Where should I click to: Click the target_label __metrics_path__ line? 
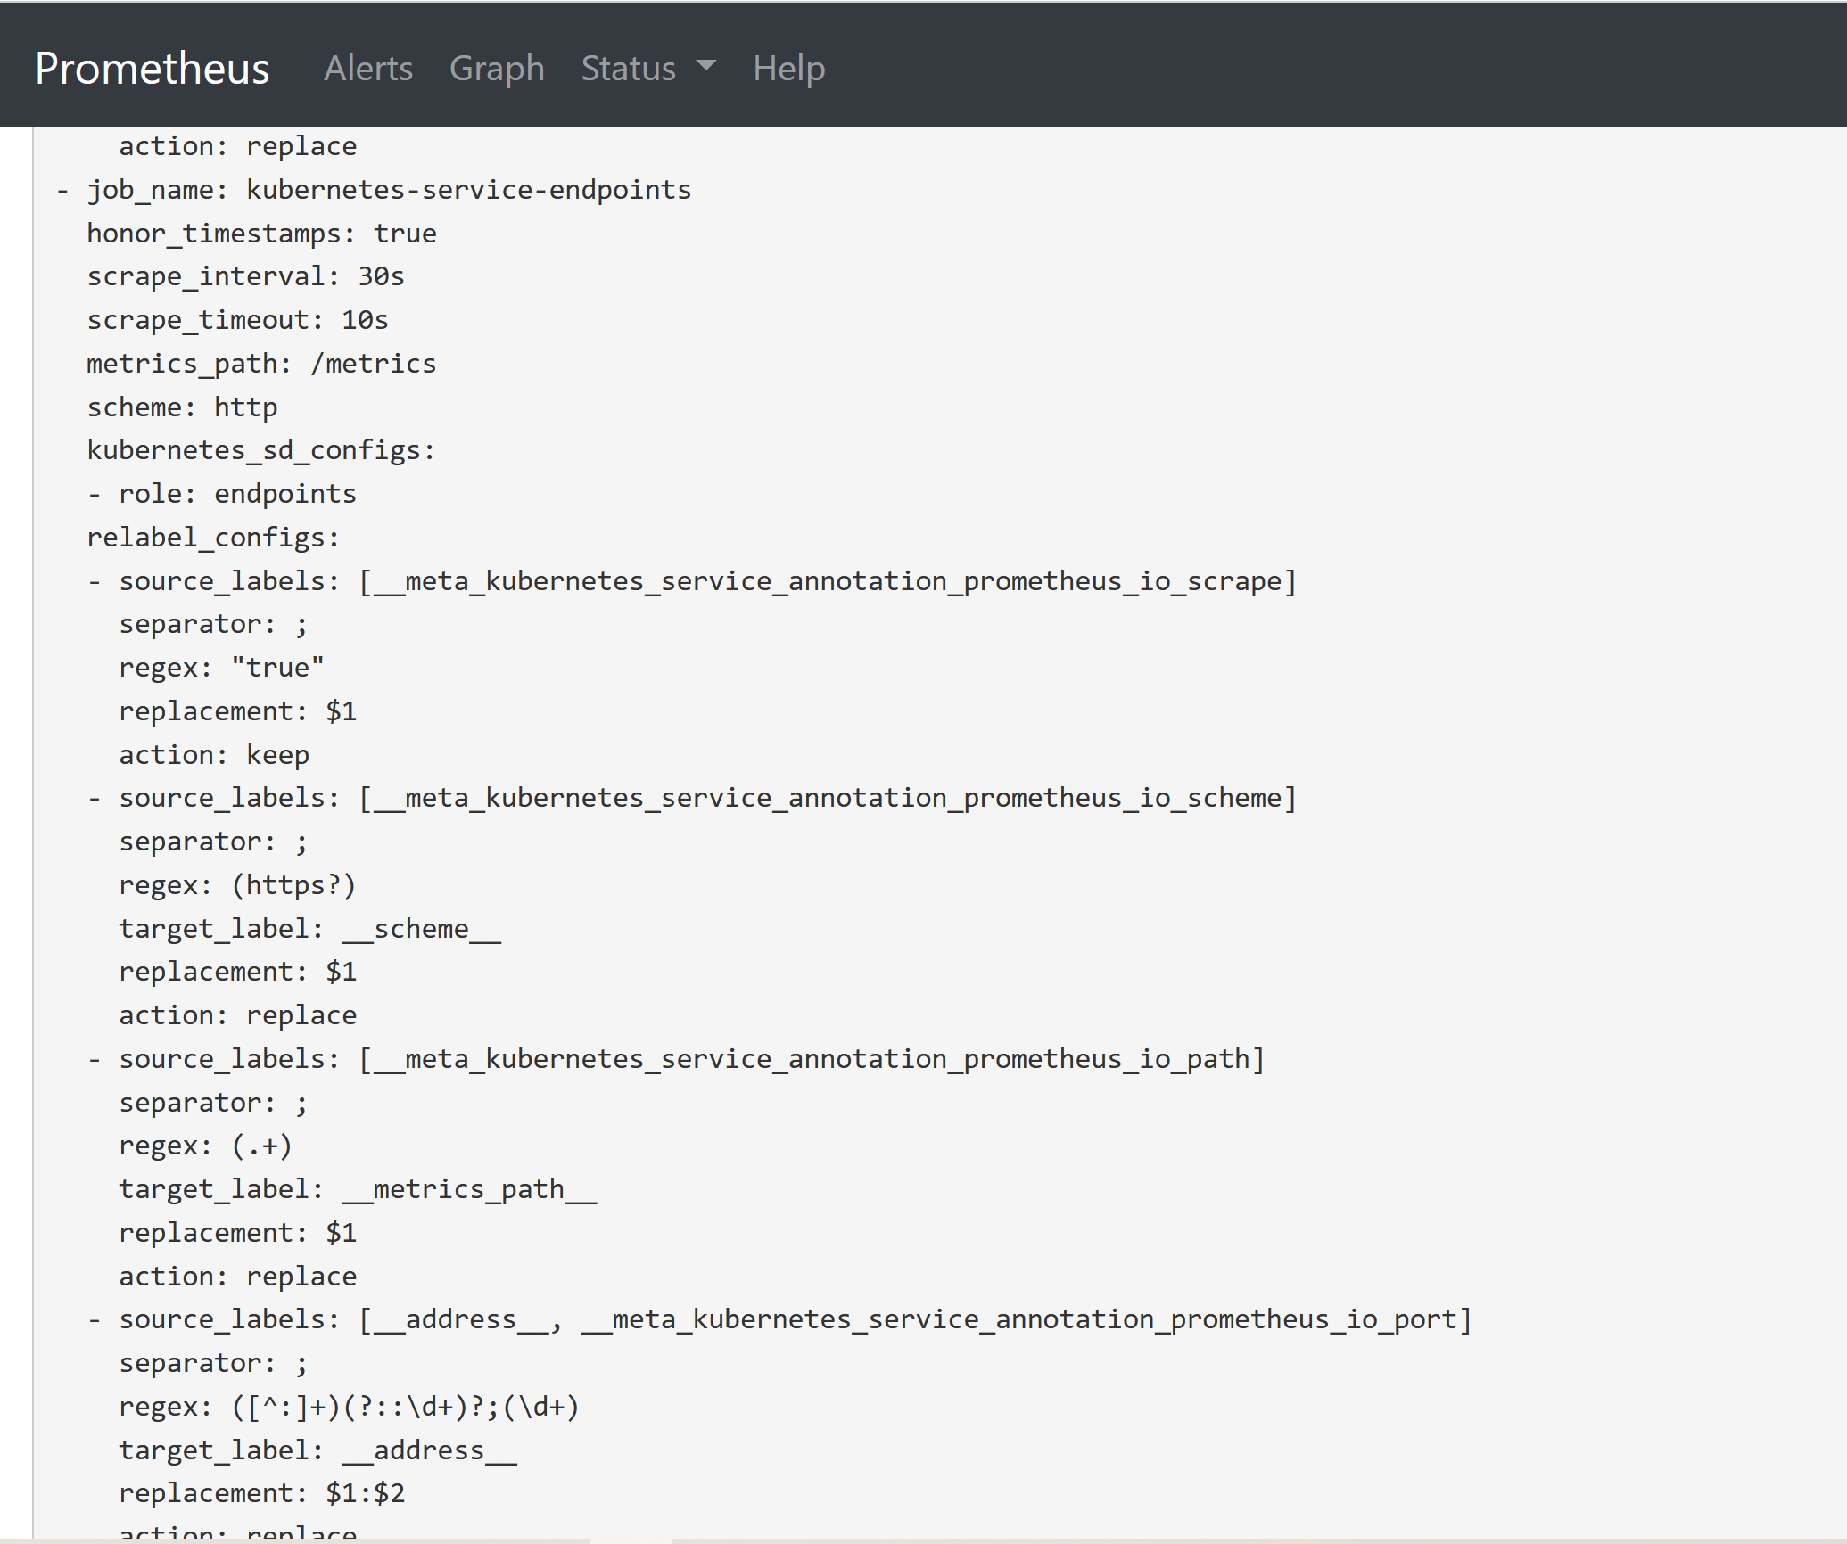[358, 1189]
